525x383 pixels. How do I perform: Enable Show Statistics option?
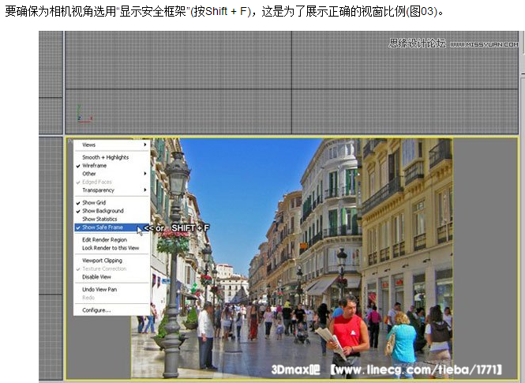[111, 219]
